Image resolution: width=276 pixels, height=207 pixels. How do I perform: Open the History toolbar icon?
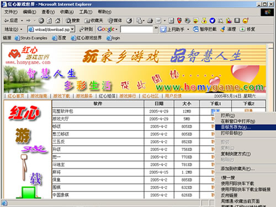[x=129, y=20]
